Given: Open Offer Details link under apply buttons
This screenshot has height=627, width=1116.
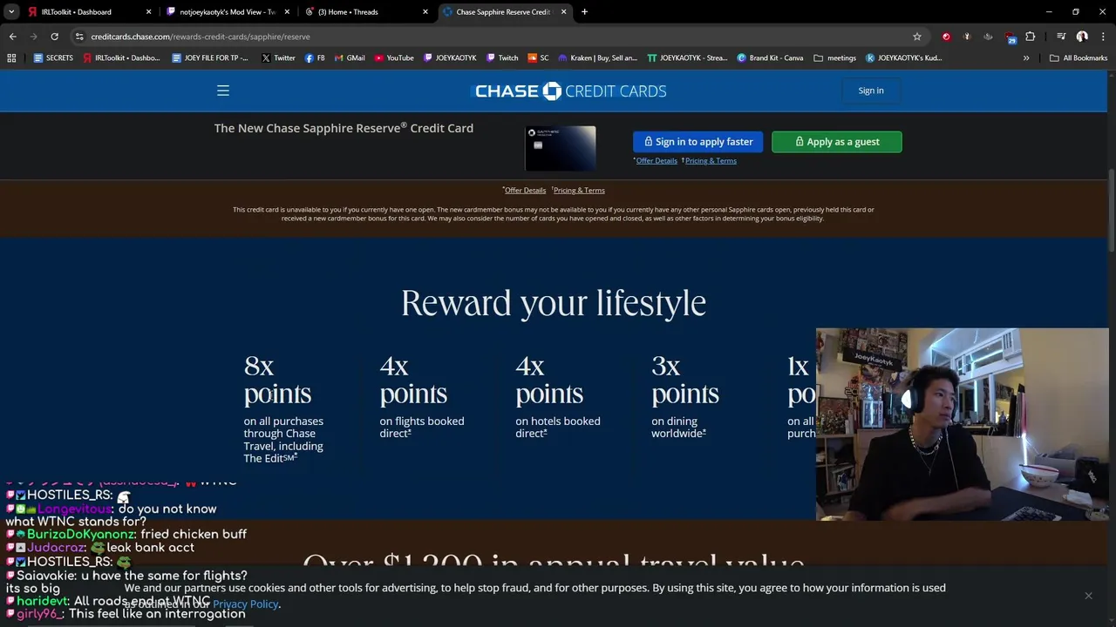Looking at the screenshot, I should 657,161.
